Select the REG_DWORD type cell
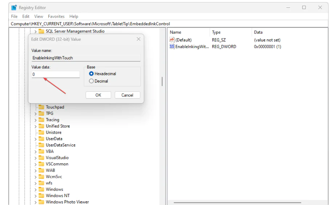Viewport: 330px width, 205px height. point(224,47)
